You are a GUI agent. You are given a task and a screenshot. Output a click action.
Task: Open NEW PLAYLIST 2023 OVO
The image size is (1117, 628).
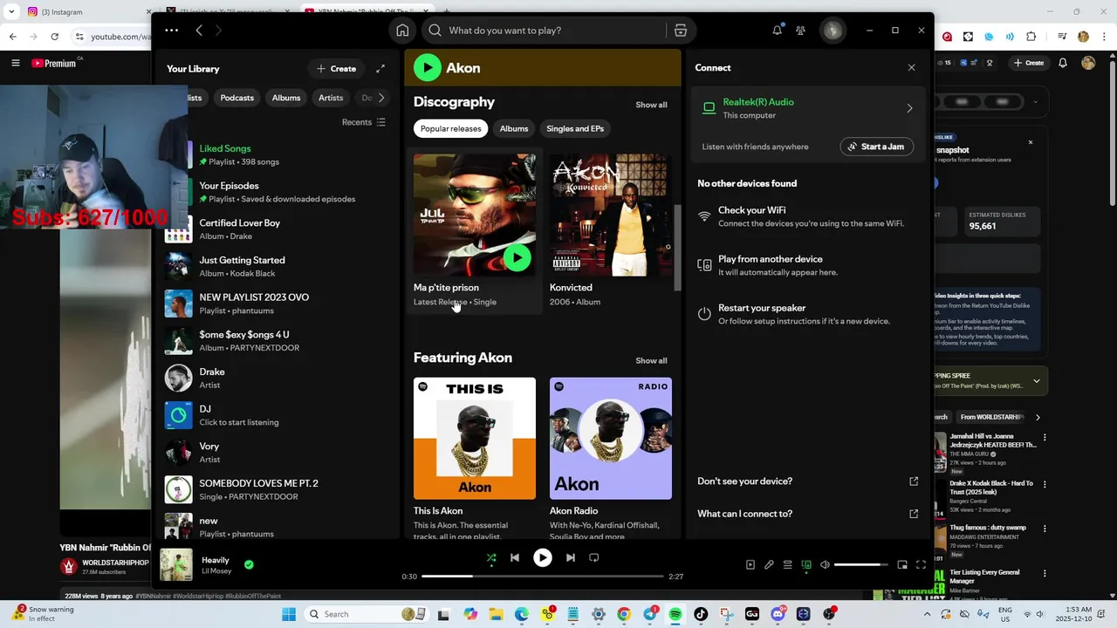pyautogui.click(x=276, y=304)
